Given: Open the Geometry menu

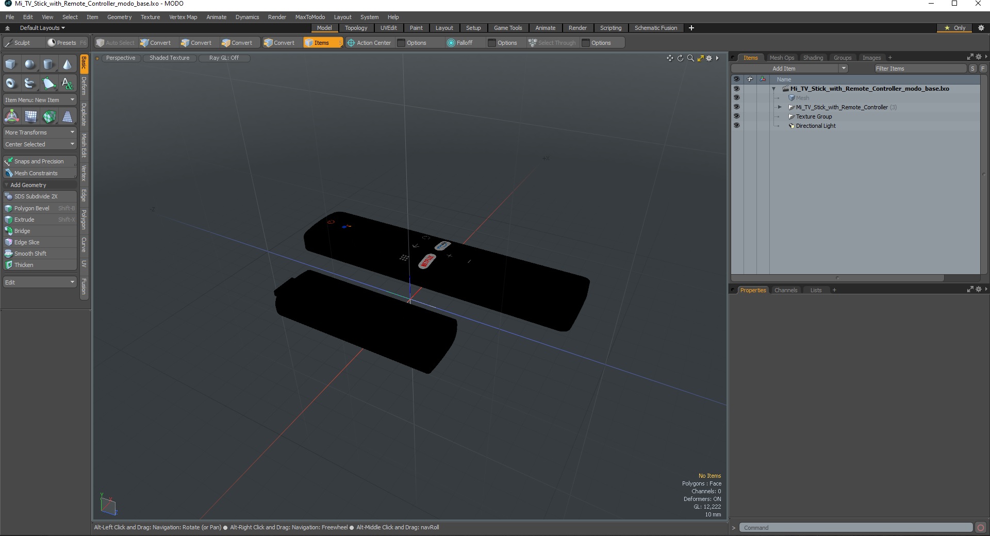Looking at the screenshot, I should pyautogui.click(x=119, y=17).
